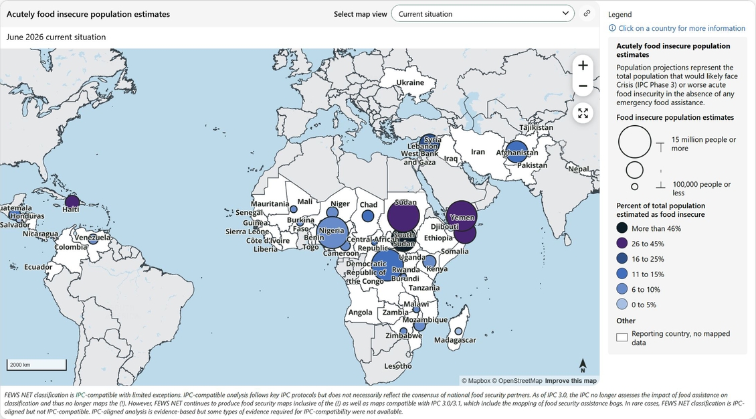756x419 pixels.
Task: Select the Madagascar bubble on the map
Action: point(458,331)
